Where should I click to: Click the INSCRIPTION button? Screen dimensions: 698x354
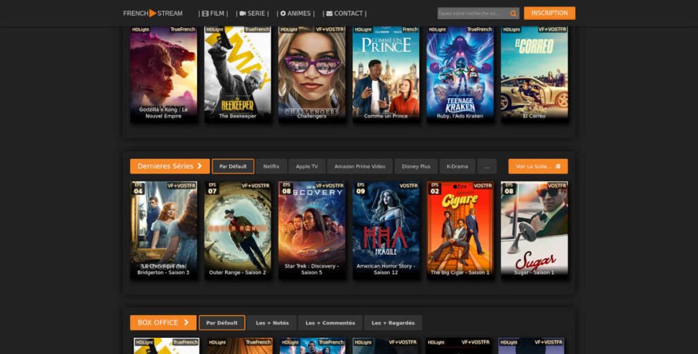[549, 13]
